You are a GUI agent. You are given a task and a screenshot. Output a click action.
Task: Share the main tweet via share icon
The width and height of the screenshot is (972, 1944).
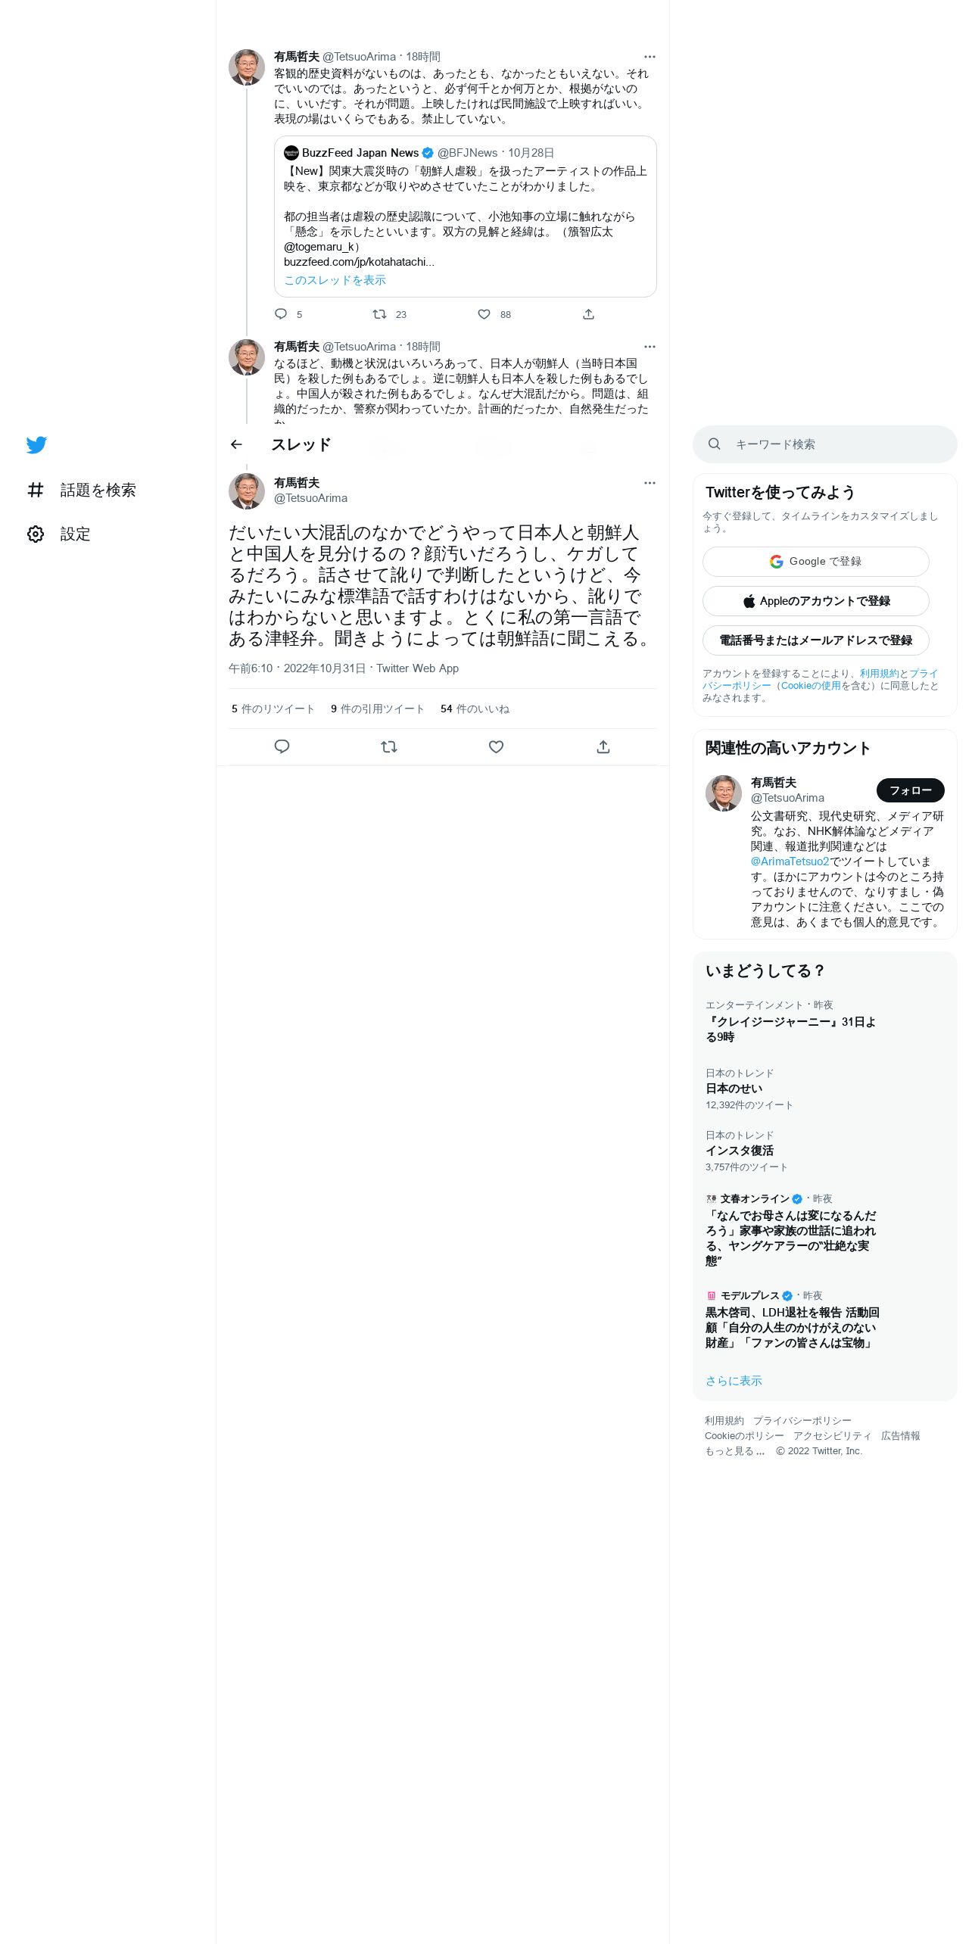coord(603,747)
